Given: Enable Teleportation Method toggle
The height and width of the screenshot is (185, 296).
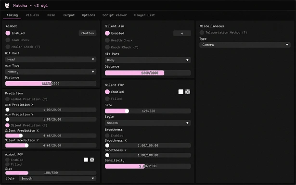Looking at the screenshot, I should (x=202, y=32).
